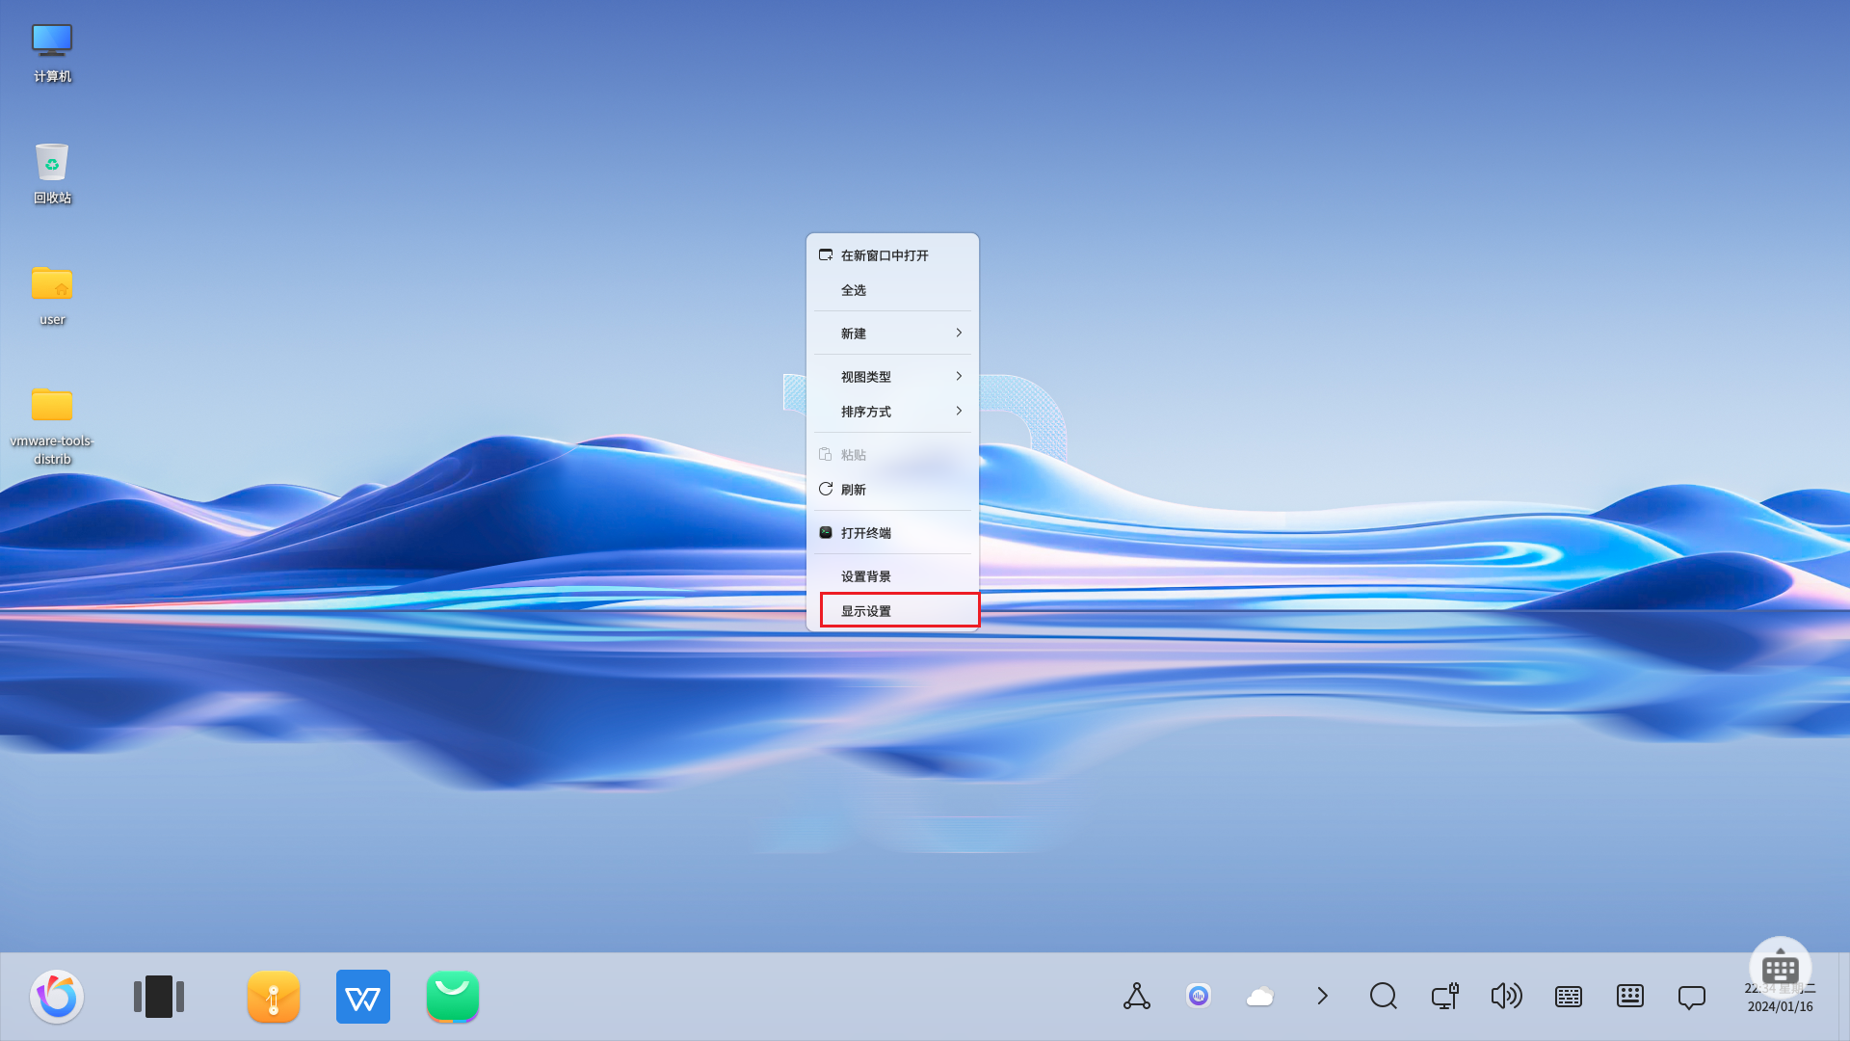The width and height of the screenshot is (1850, 1041).
Task: Choose 刷新 in the context menu
Action: [x=892, y=490]
